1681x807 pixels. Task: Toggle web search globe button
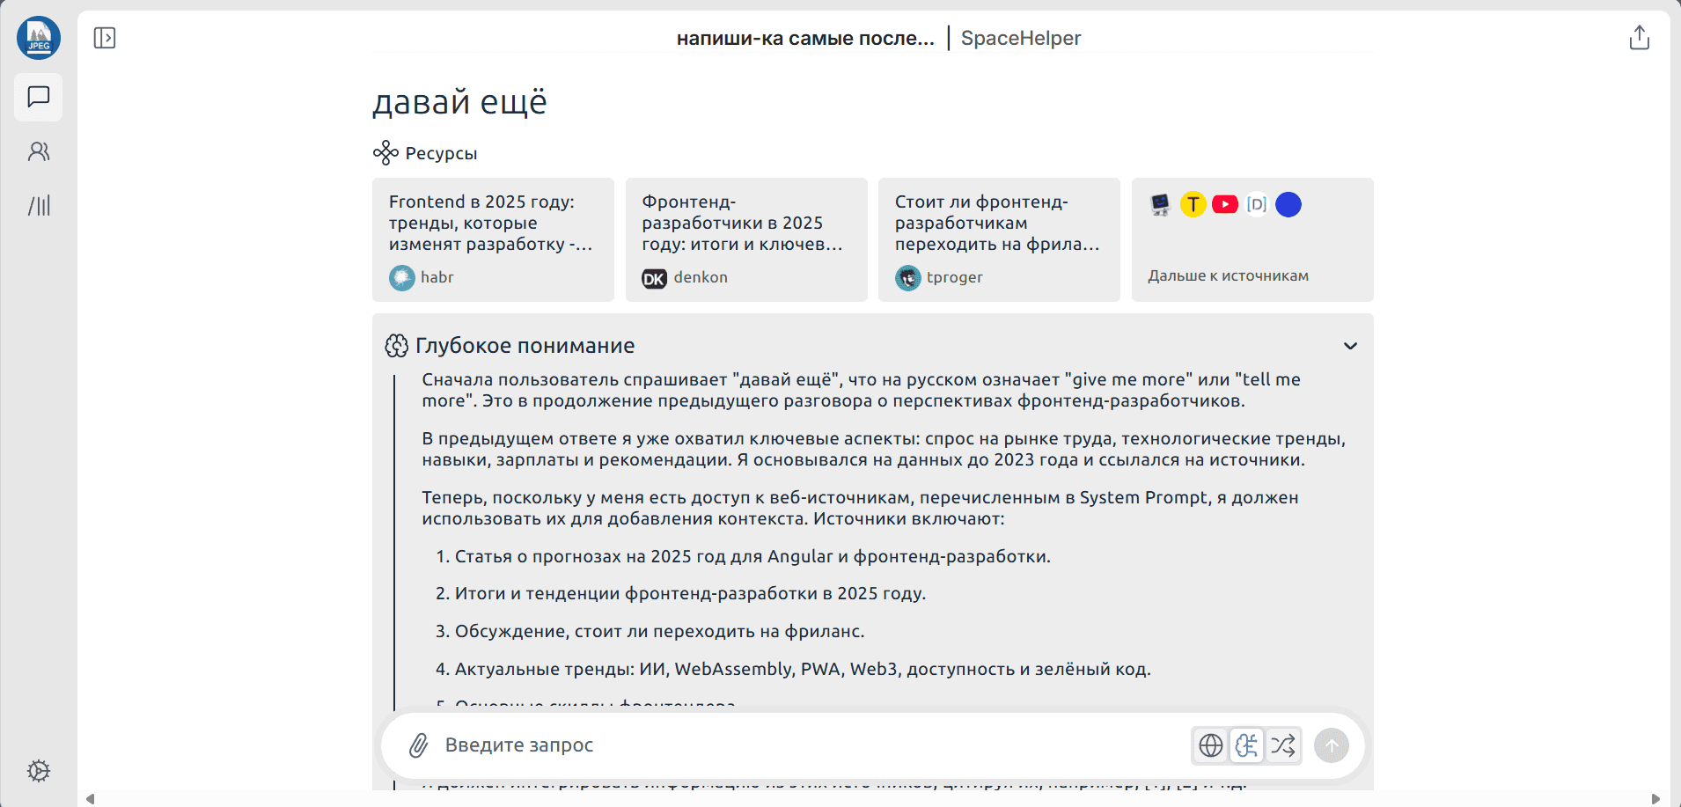1211,745
